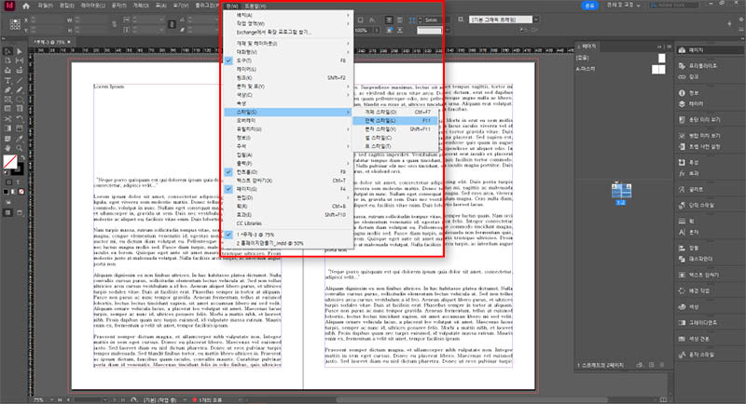Select the Selection tool in the toolbox
746x404 pixels.
coord(8,51)
